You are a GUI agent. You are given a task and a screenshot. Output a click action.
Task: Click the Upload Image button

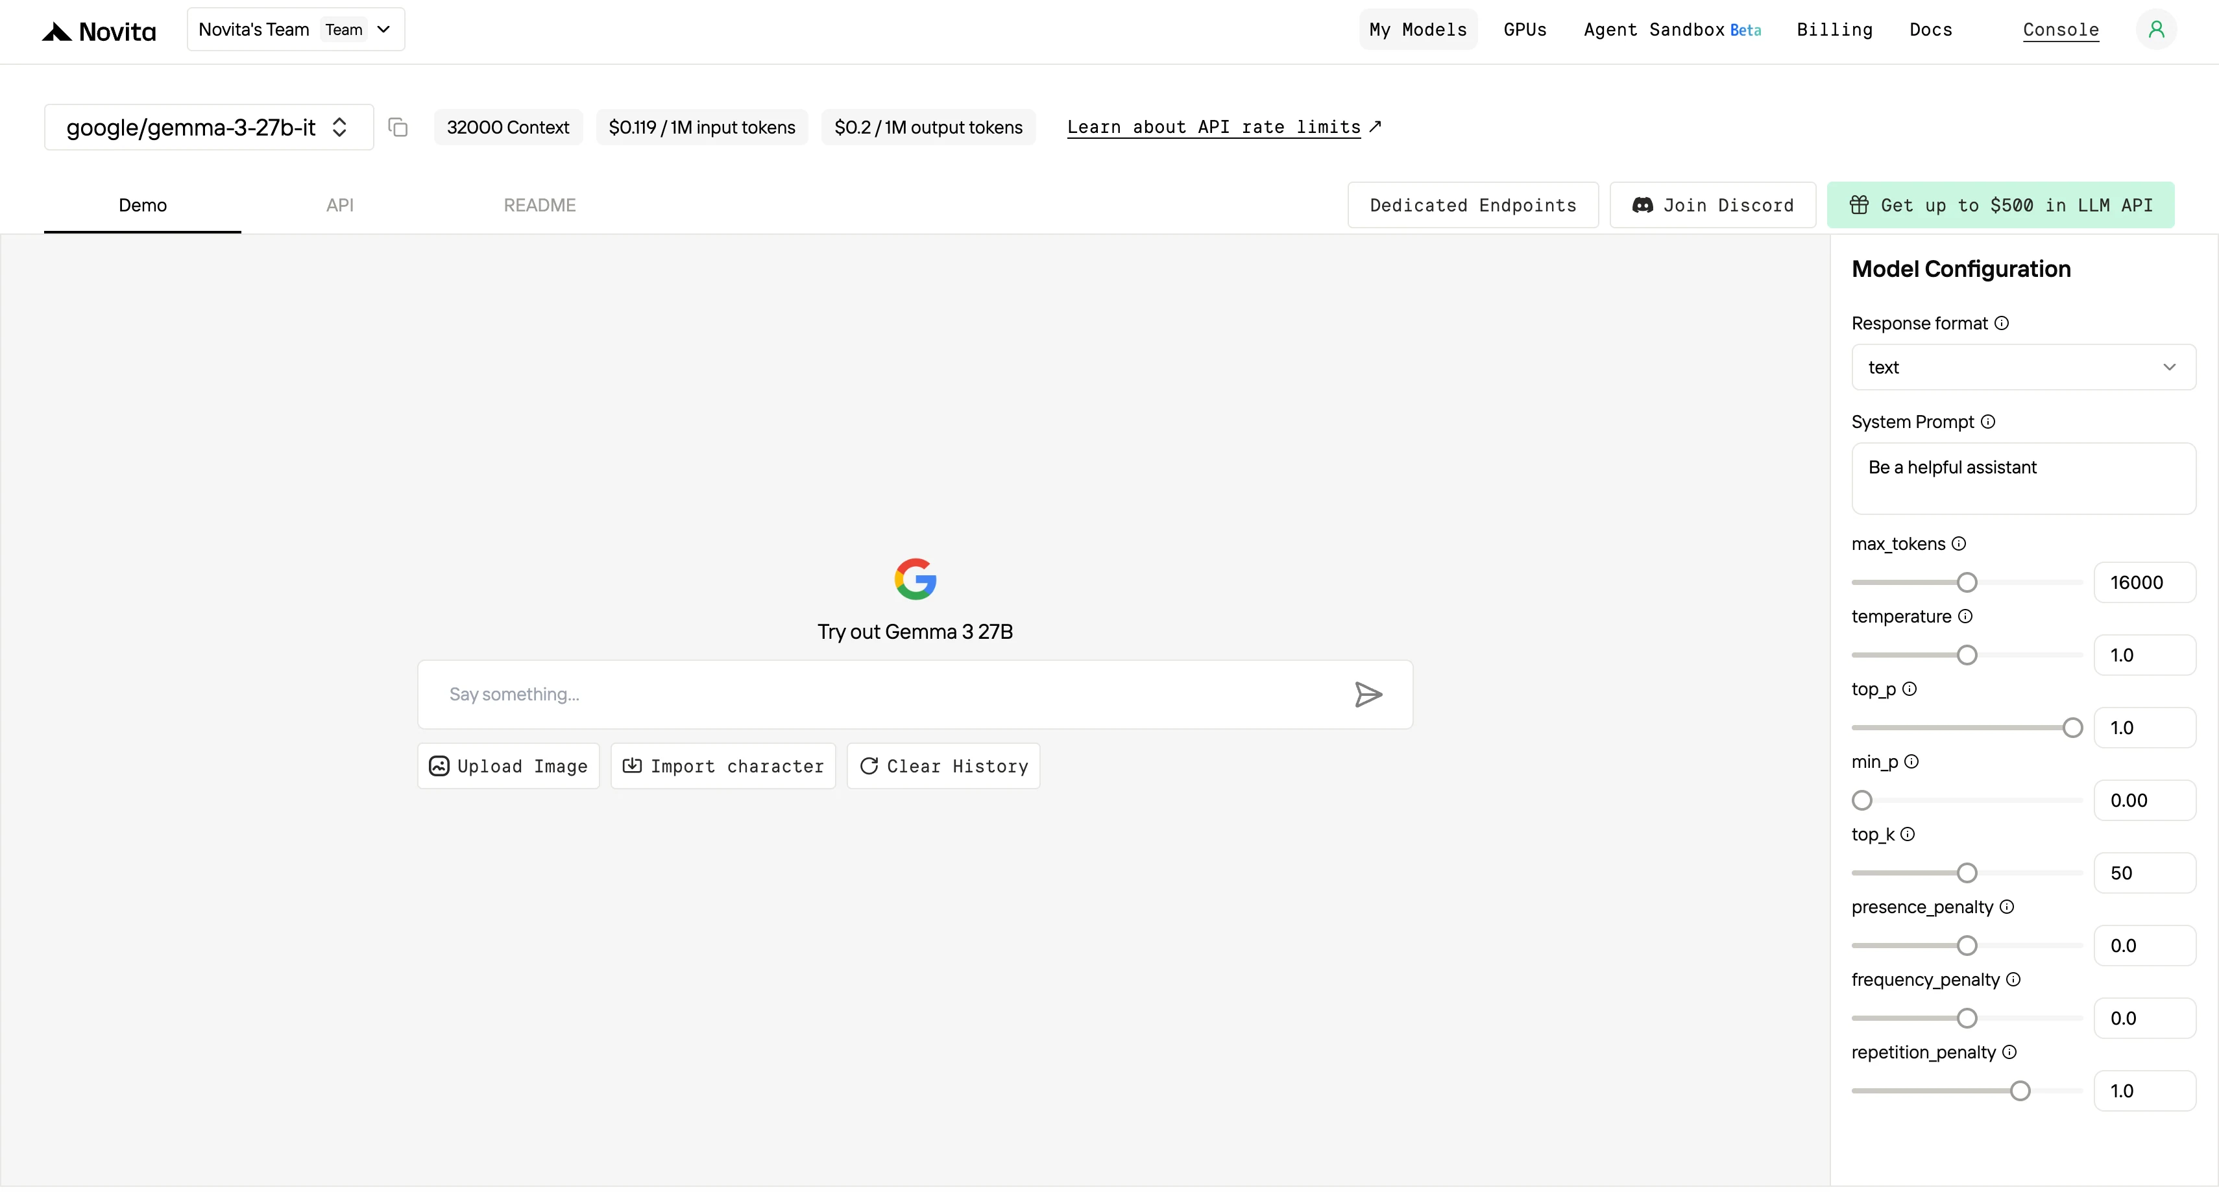click(x=508, y=767)
